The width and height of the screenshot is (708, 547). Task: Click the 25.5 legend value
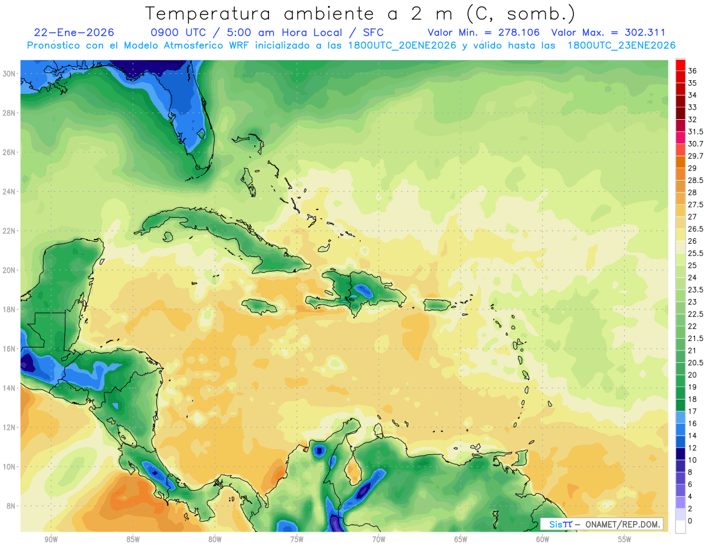696,253
